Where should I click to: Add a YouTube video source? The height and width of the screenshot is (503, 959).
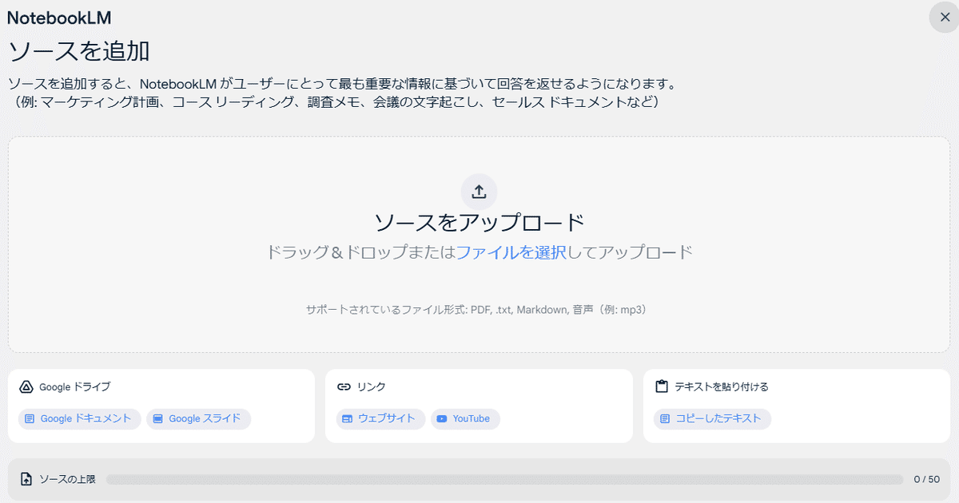[465, 418]
